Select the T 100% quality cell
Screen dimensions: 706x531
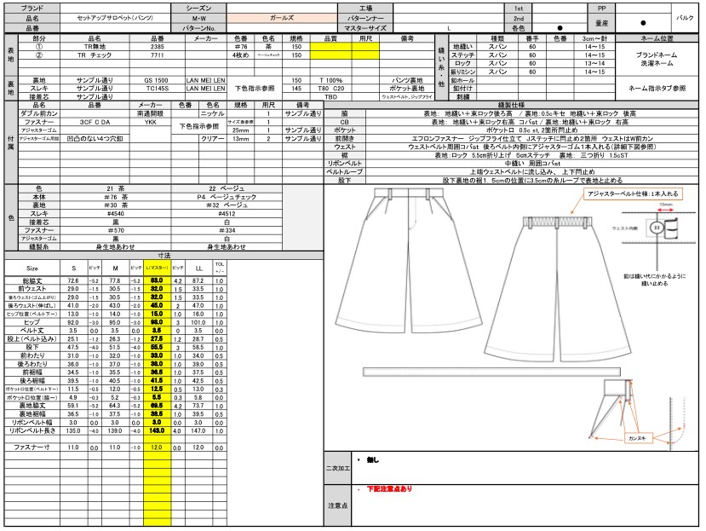pyautogui.click(x=331, y=80)
